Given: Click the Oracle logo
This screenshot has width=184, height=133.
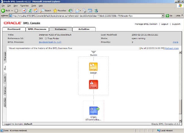Looking at the screenshot, I should coord(13,23).
